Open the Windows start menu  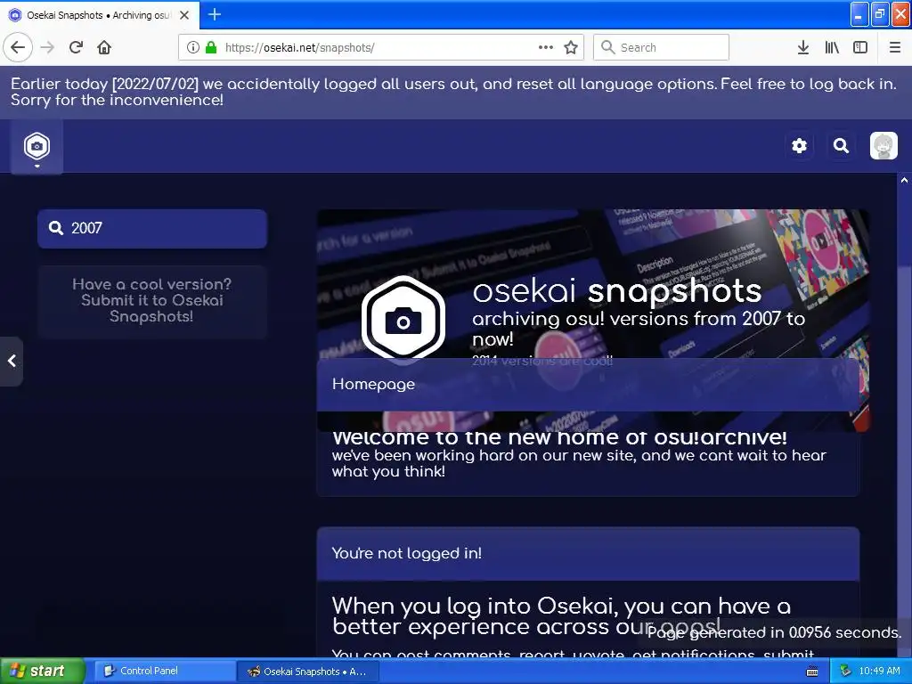[x=43, y=671]
